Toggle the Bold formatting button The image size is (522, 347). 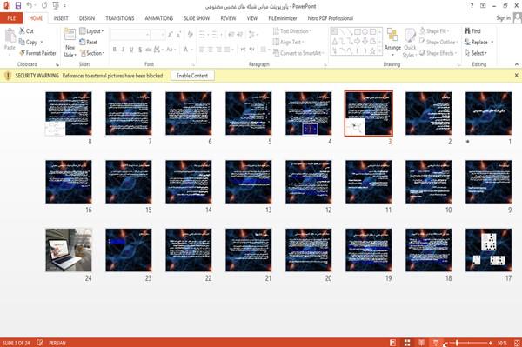pos(115,50)
